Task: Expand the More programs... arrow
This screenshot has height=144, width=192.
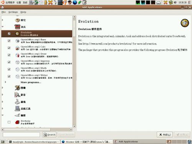Action: pos(5,82)
